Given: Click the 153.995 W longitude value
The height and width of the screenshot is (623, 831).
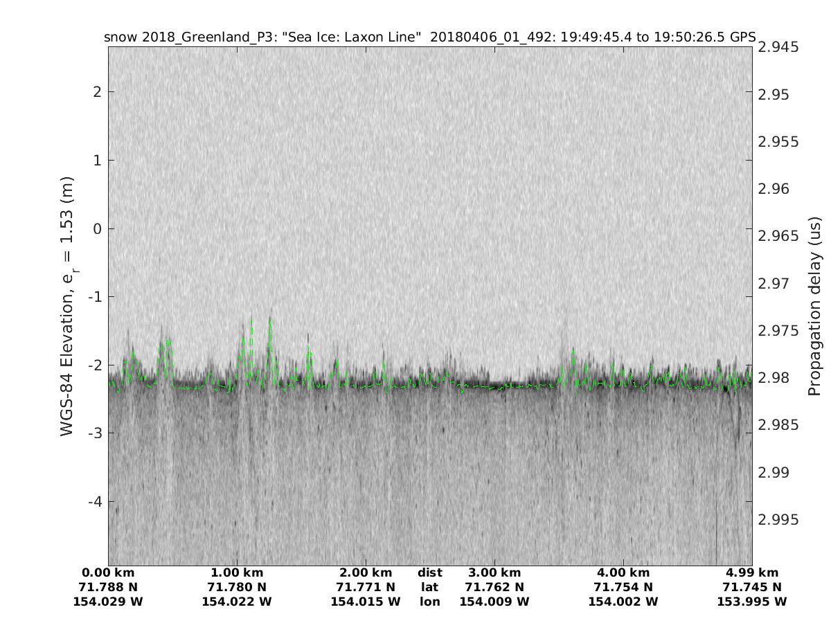Looking at the screenshot, I should click(x=752, y=602).
